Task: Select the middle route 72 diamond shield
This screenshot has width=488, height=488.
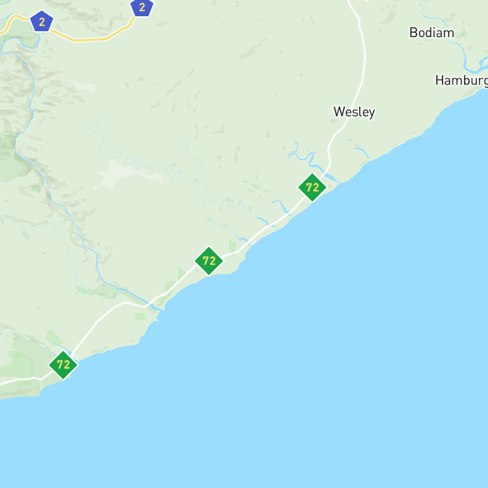Action: pyautogui.click(x=209, y=261)
